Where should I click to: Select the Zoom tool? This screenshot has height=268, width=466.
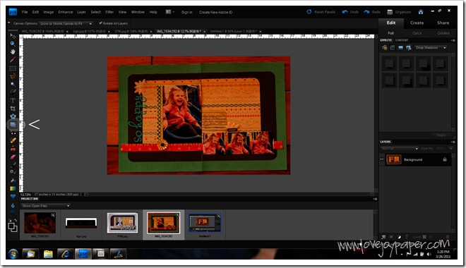(13, 44)
